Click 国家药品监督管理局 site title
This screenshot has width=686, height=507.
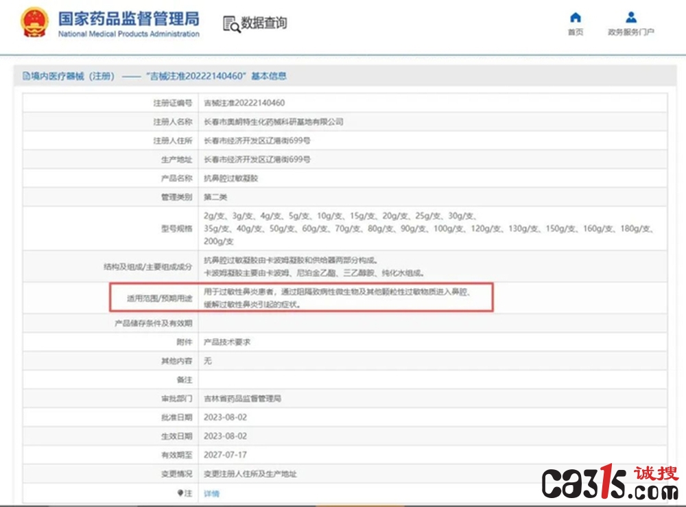click(x=129, y=19)
